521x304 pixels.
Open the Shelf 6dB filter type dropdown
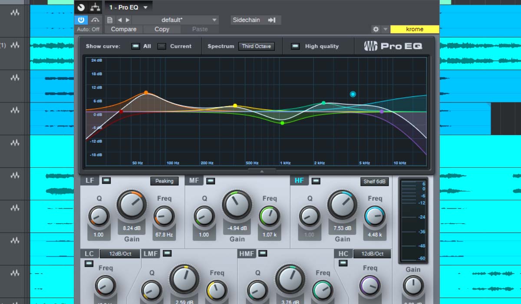(375, 181)
